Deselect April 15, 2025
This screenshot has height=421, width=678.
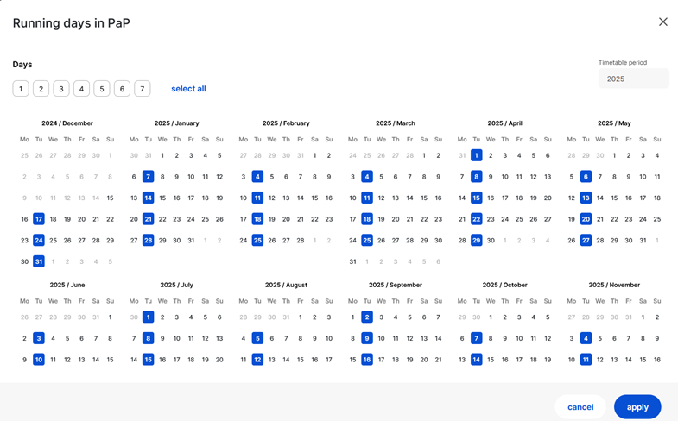(476, 198)
